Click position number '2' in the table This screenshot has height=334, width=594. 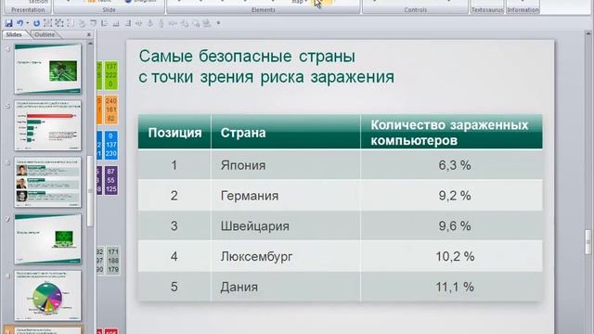(x=174, y=196)
